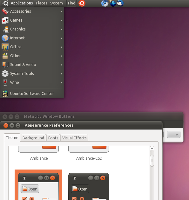Open the dropdown in Metacity Window Buttons

click(173, 135)
